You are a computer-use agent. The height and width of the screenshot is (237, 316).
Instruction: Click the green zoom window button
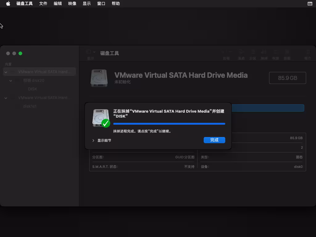[20, 53]
